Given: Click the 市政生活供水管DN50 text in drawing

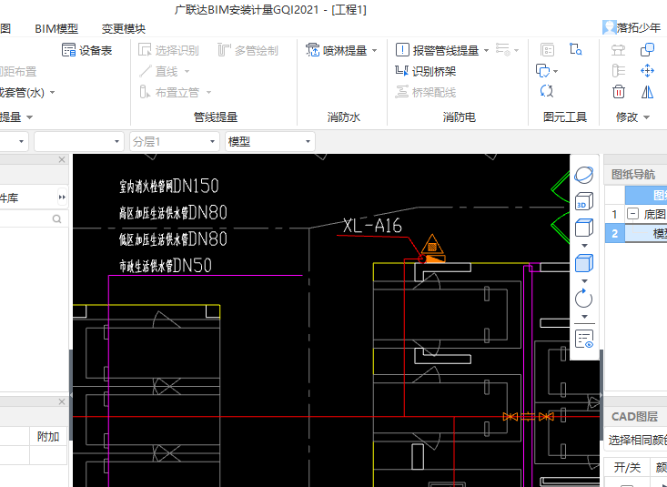Looking at the screenshot, I should (166, 266).
